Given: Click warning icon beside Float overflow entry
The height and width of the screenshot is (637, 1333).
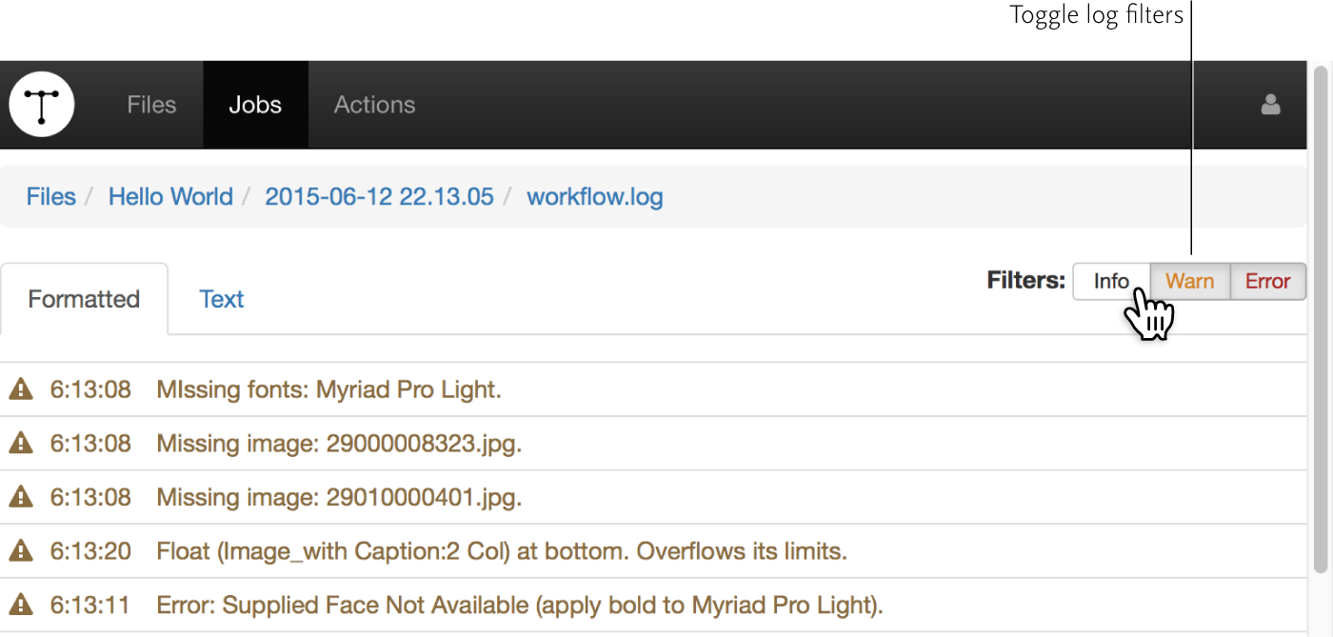Looking at the screenshot, I should tap(21, 550).
